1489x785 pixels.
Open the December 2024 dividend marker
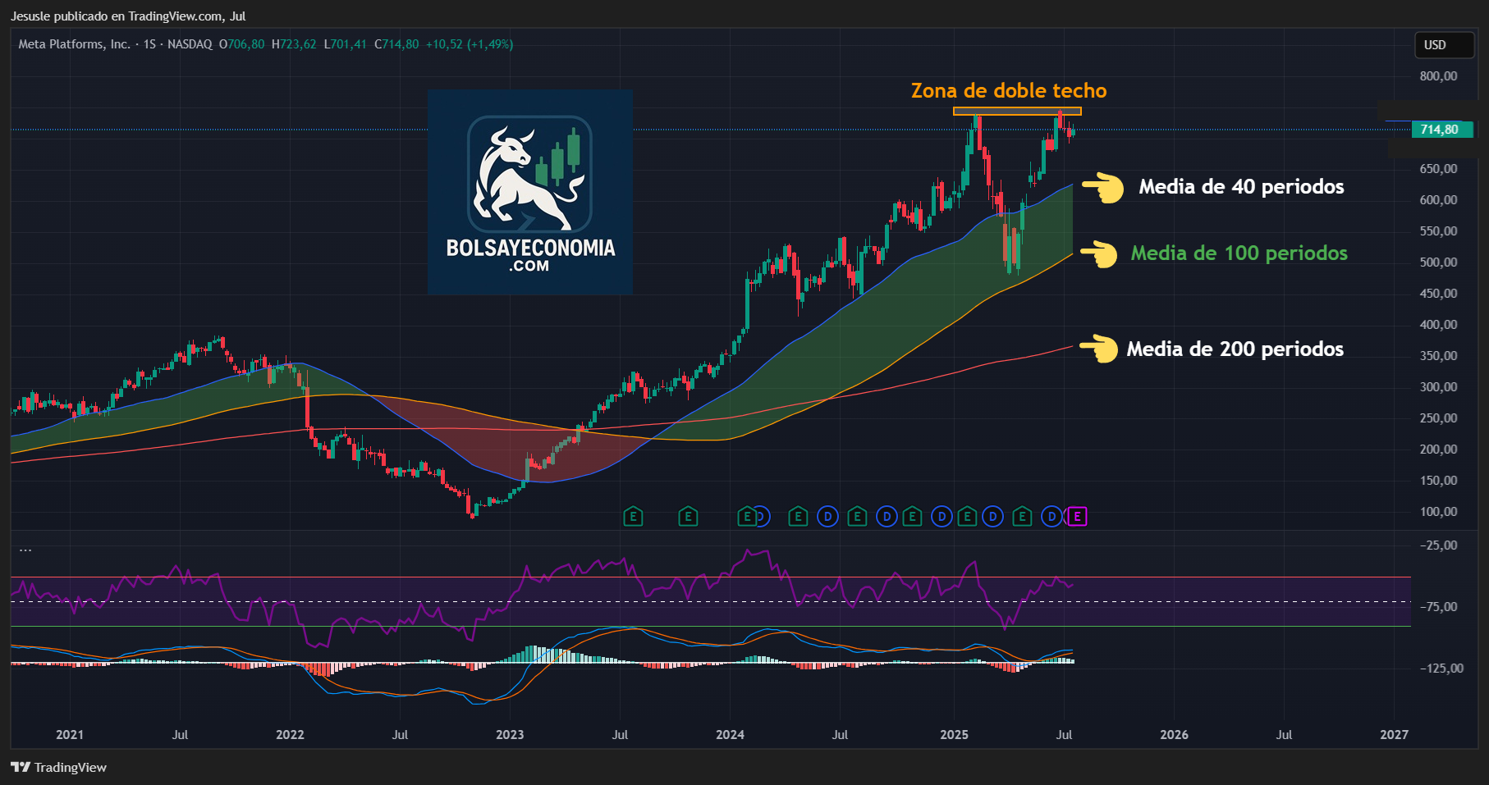[x=942, y=517]
